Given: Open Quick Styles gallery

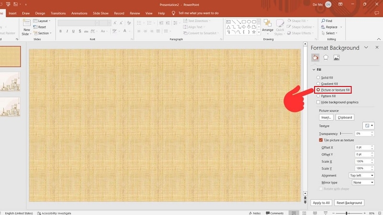Looking at the screenshot, I should point(280,27).
